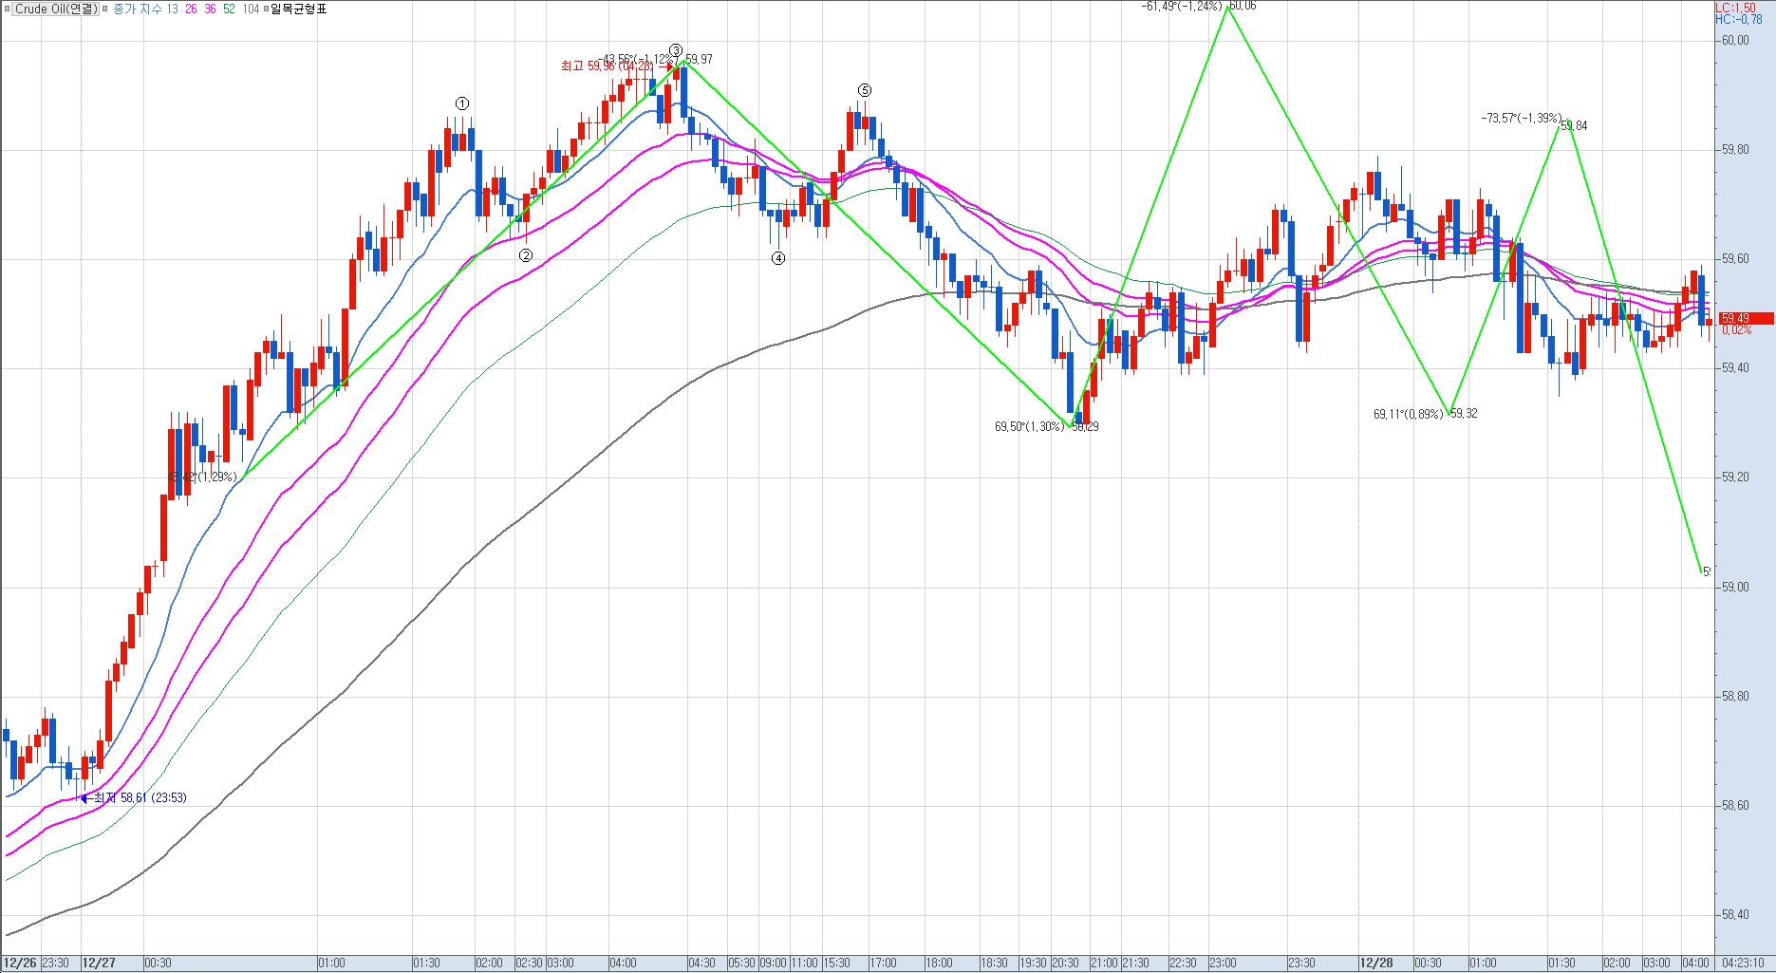Toggle the square marker before Crude Oil(연결)
Viewport: 1776px width, 973px height.
point(9,9)
